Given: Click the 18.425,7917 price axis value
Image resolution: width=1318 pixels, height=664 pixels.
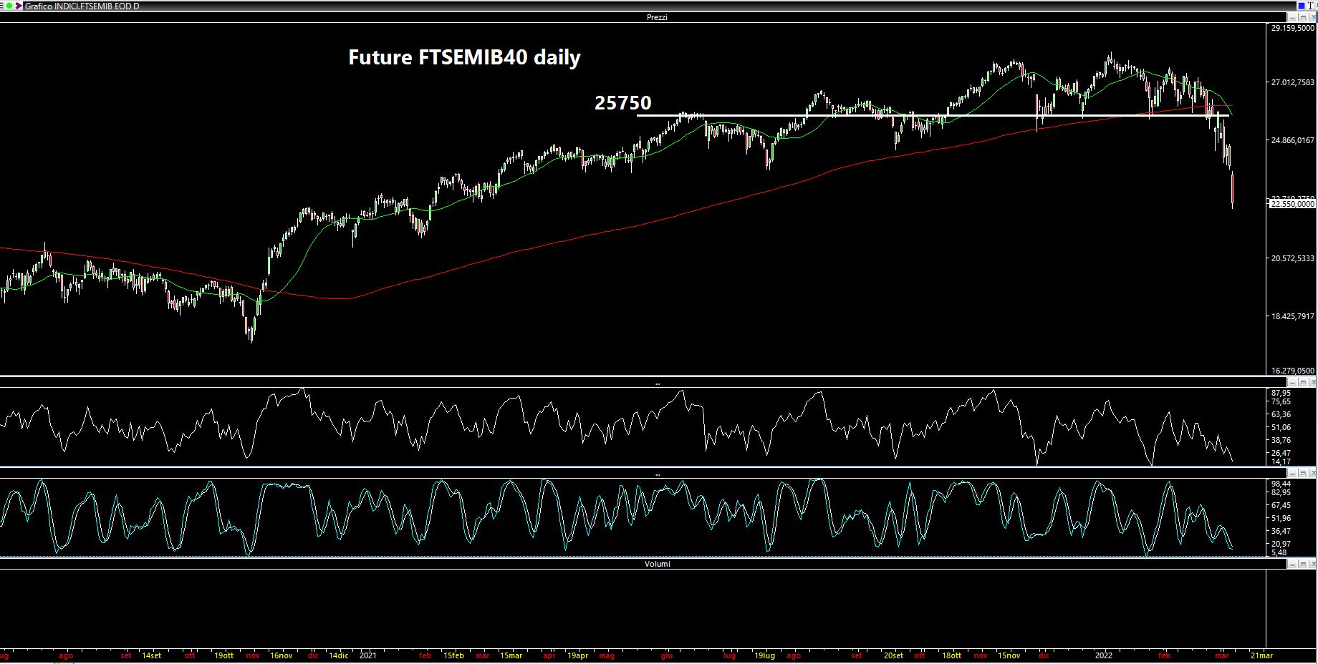Looking at the screenshot, I should tap(1293, 316).
